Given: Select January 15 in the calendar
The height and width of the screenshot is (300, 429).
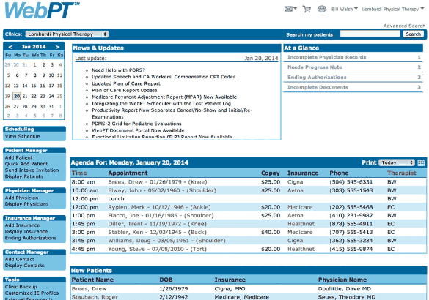Looking at the screenshot, I should (x=34, y=86).
